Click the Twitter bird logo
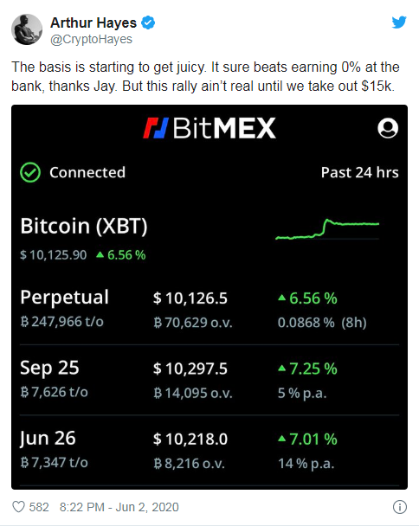The height and width of the screenshot is (526, 419). 399,22
